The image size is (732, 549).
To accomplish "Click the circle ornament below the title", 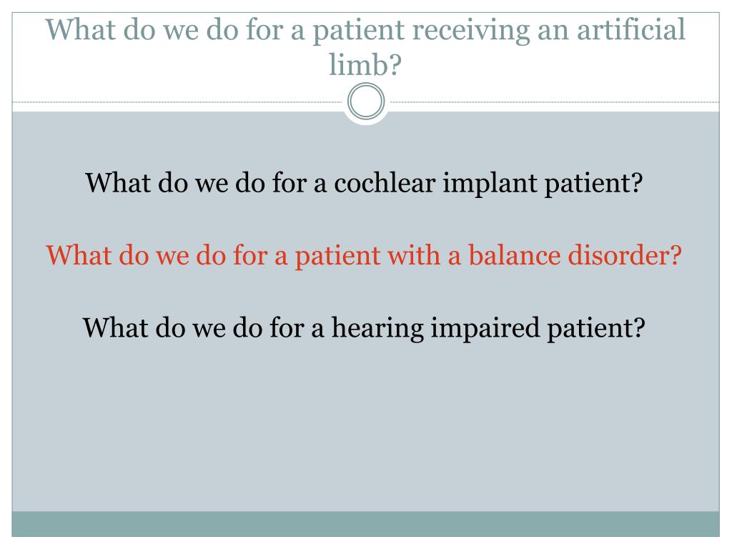I will [366, 102].
